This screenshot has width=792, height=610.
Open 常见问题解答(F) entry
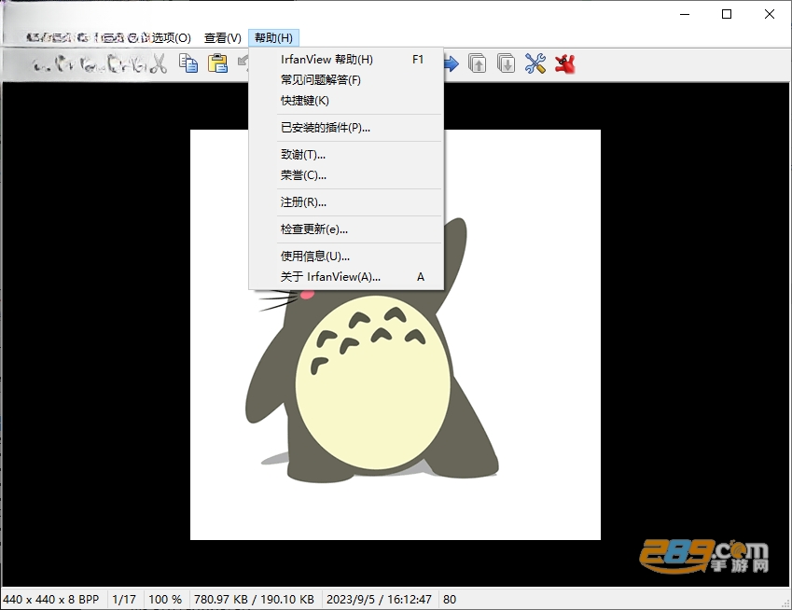coord(346,80)
